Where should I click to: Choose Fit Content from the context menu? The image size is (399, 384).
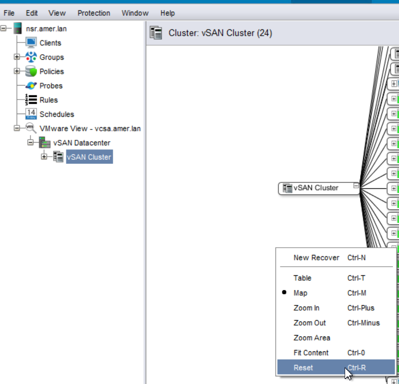coord(311,353)
